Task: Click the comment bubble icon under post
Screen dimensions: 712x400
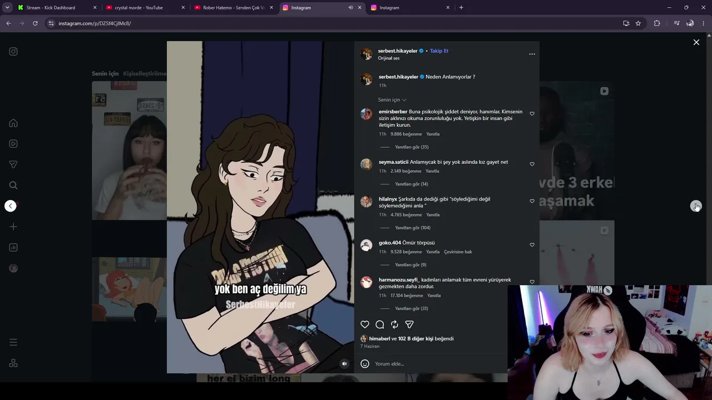Action: coord(380,324)
